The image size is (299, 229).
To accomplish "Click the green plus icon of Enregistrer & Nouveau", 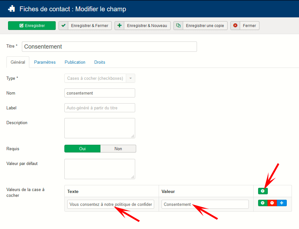I will coord(119,25).
